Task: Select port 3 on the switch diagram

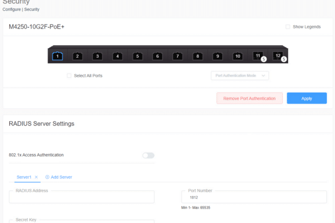Action: (x=97, y=56)
